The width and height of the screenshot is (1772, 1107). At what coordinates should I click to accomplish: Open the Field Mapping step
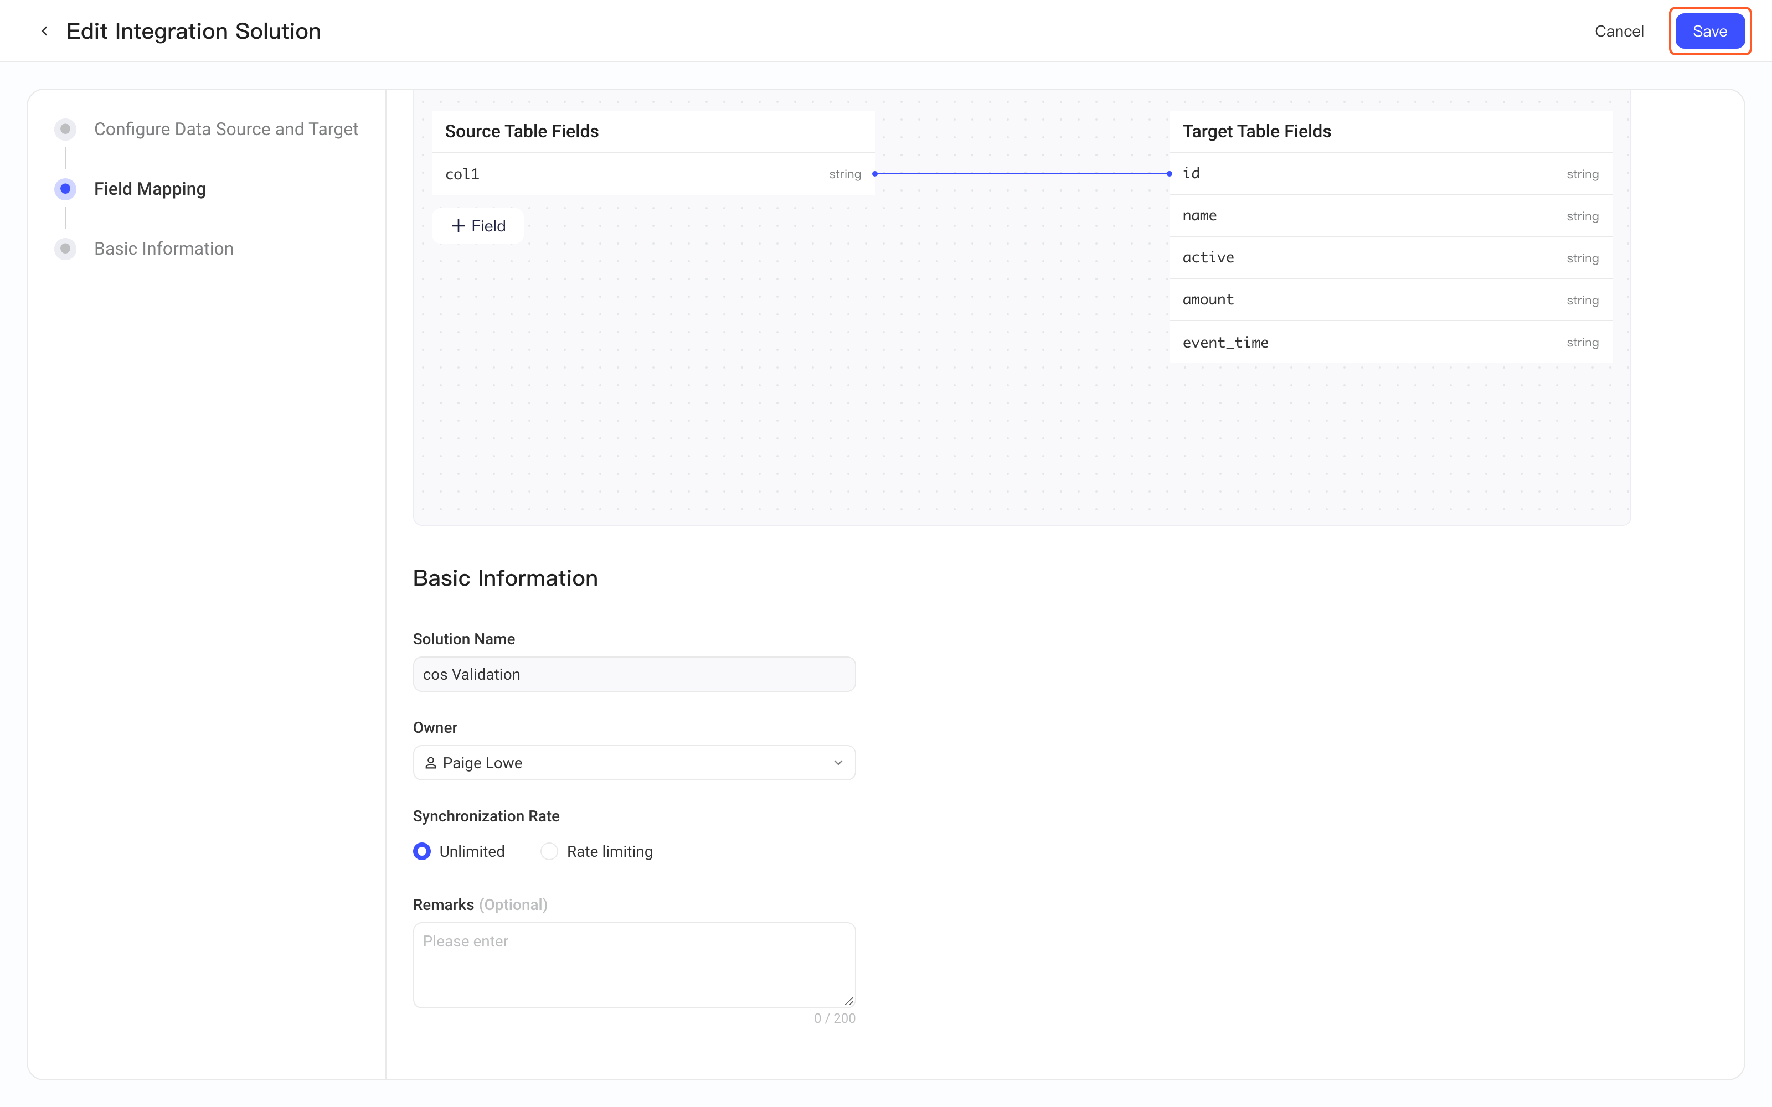[x=150, y=189]
